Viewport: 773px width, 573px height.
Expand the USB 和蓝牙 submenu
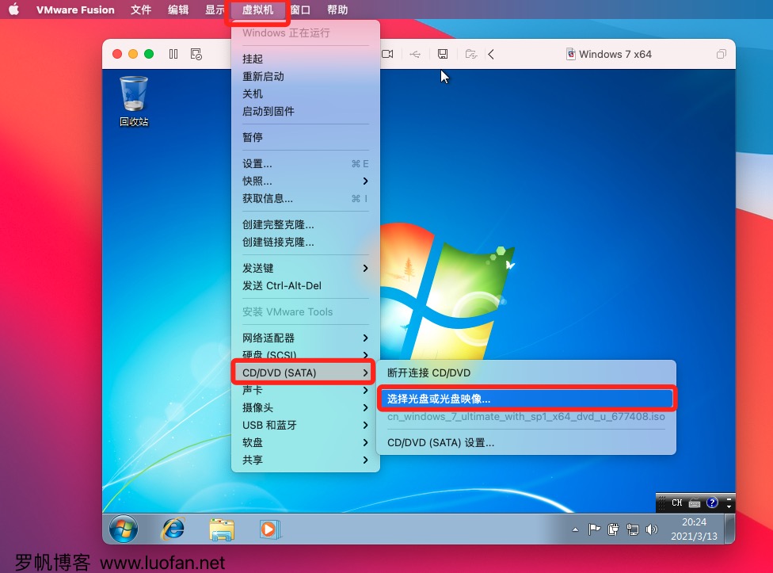coord(306,425)
